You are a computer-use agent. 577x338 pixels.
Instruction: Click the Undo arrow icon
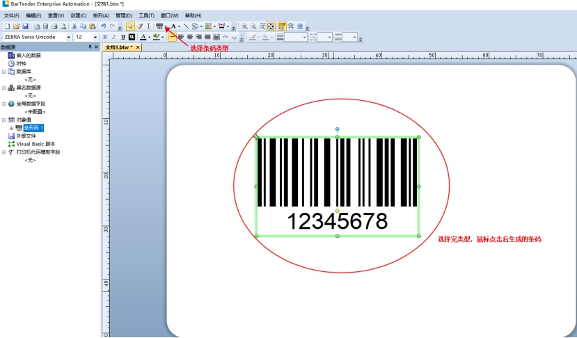click(x=103, y=26)
